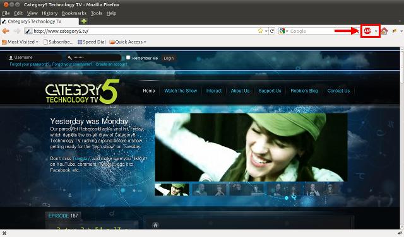Click the Adblock Plus ABP toolbar icon
Viewport: 404px width, 237px height.
[367, 31]
